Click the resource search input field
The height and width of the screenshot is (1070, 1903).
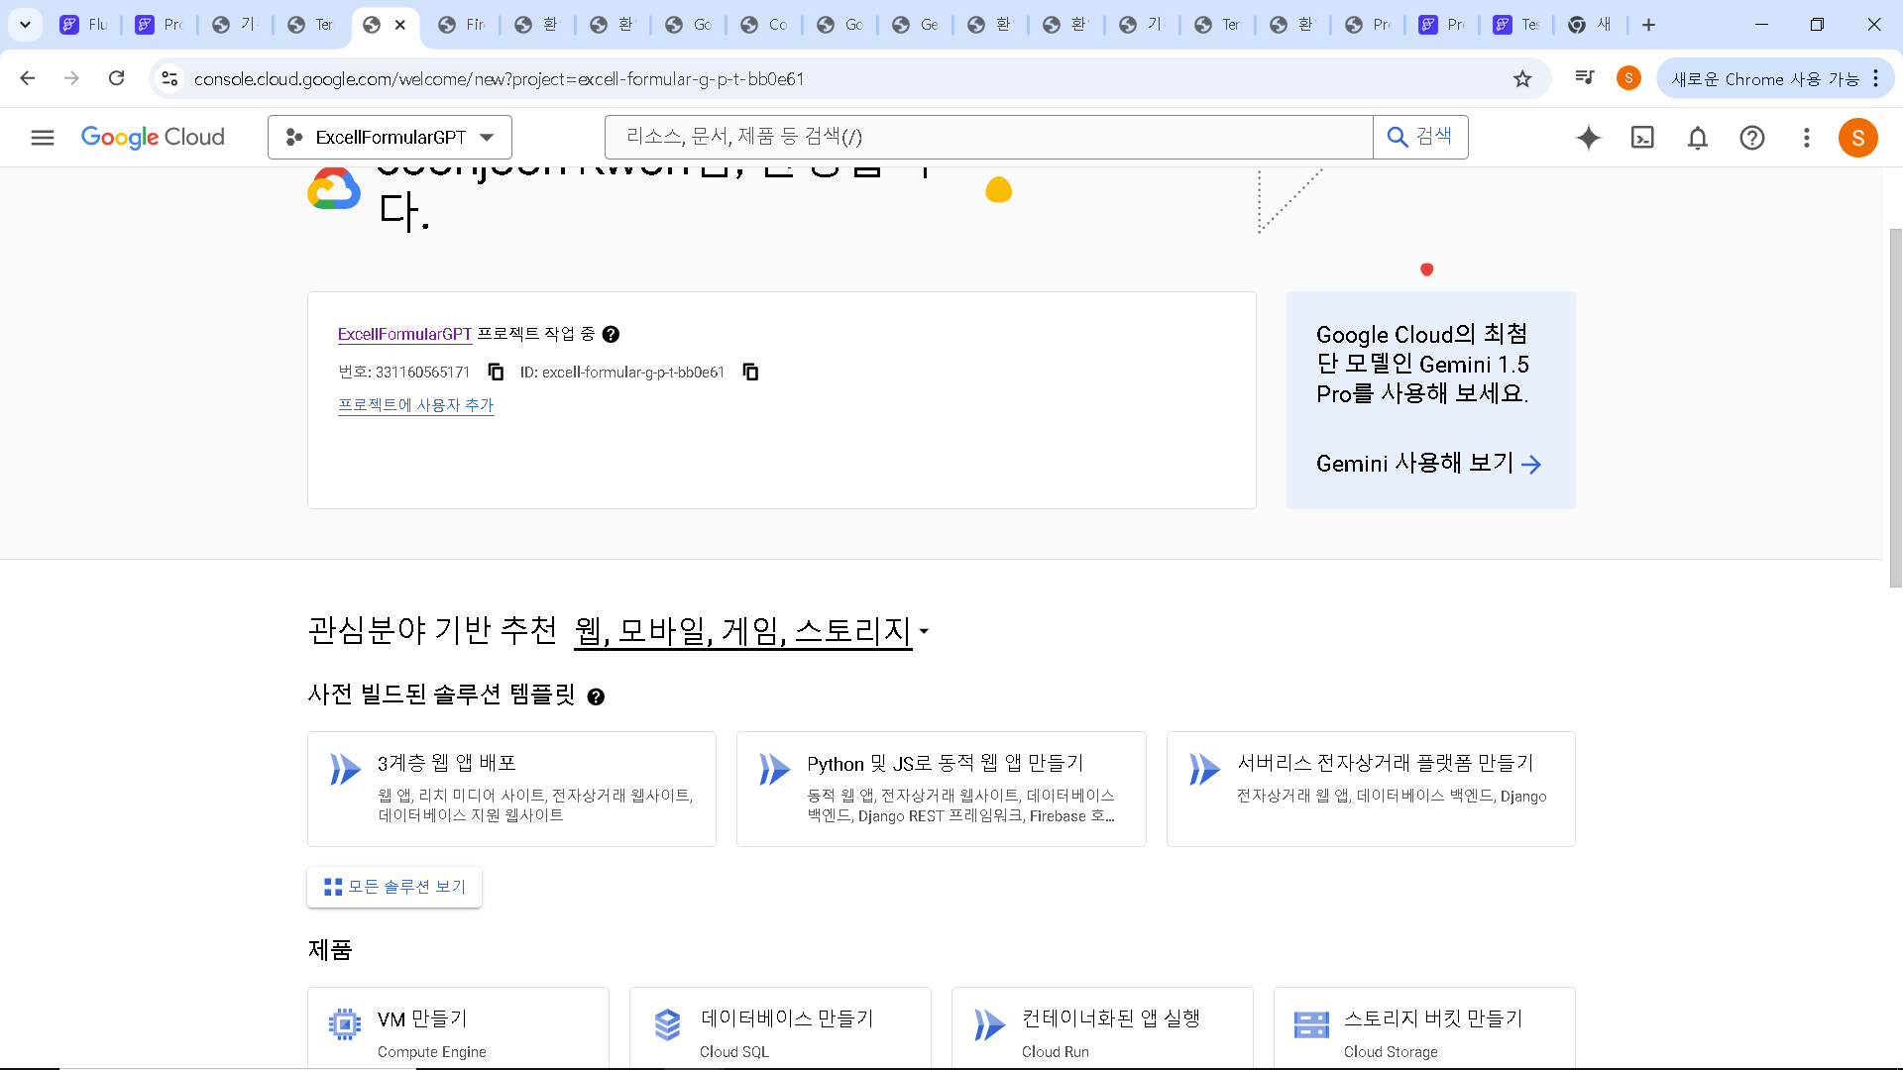tap(988, 138)
